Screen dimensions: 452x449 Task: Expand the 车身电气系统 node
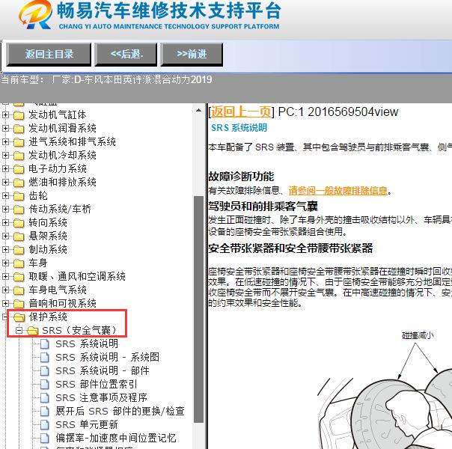(5, 290)
